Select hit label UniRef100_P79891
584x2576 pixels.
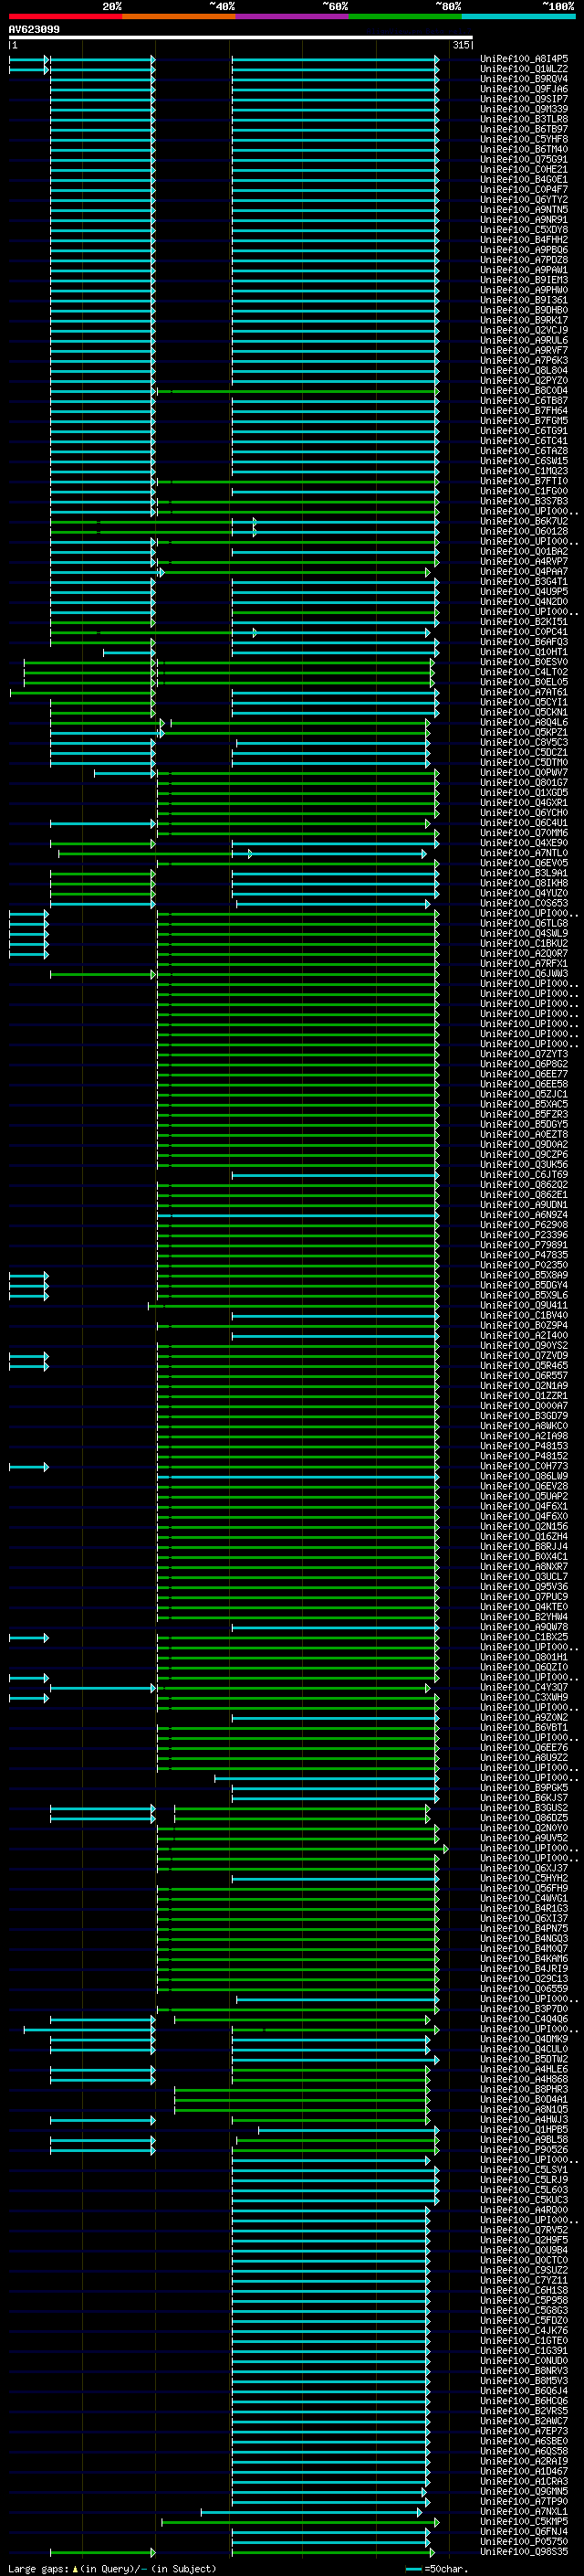click(524, 1245)
